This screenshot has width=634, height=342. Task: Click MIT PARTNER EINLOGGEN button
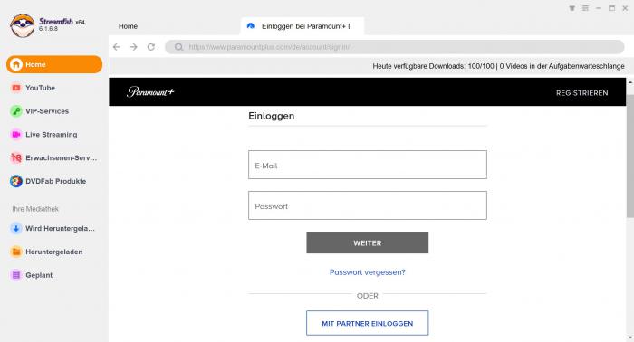click(367, 323)
